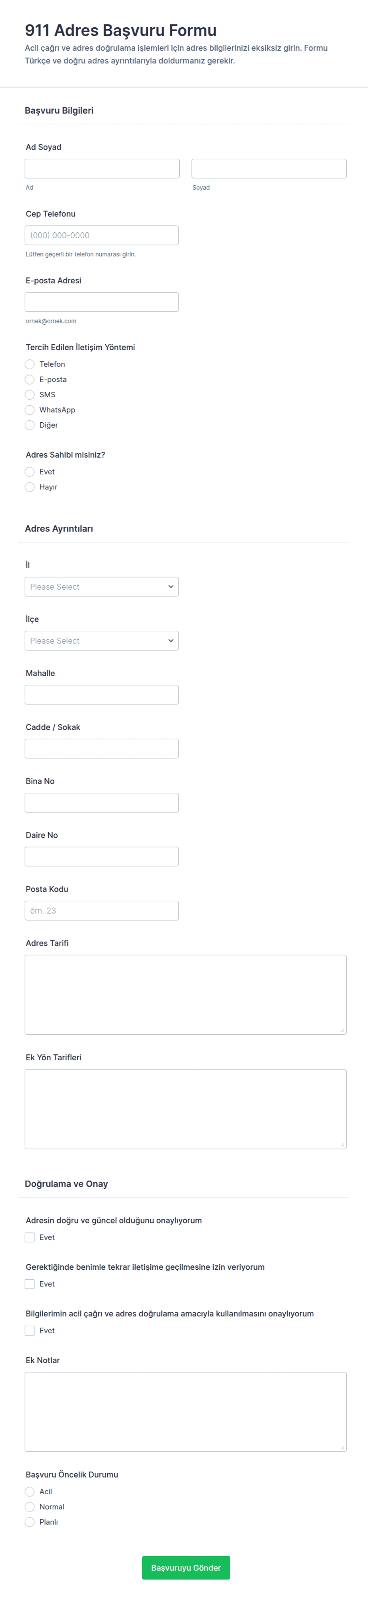
Task: Click the Ad first name field
Action: [x=102, y=168]
